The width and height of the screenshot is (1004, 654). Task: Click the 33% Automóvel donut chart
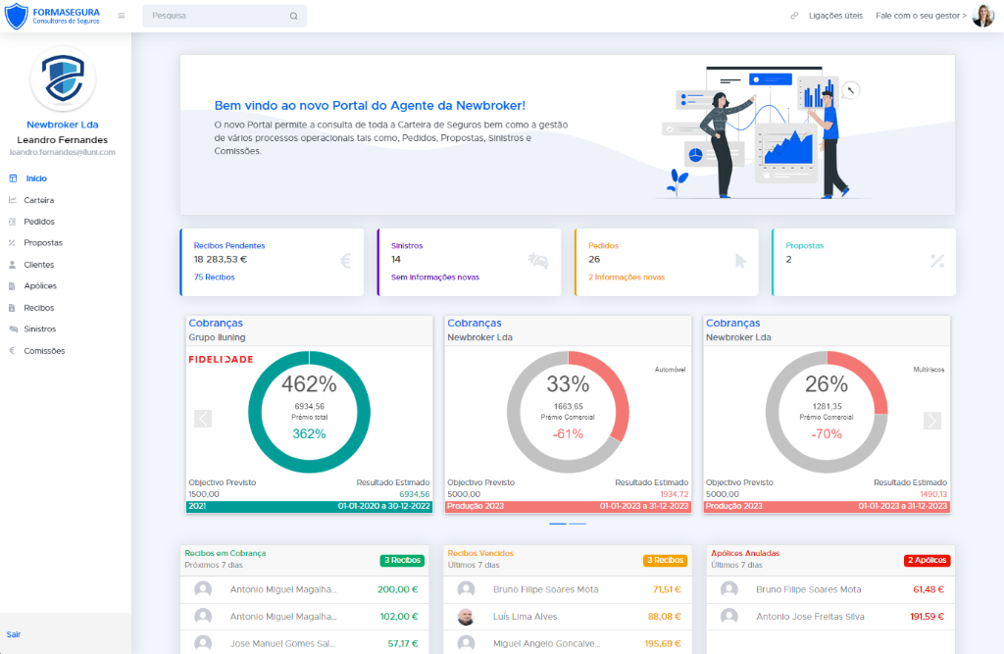click(568, 412)
